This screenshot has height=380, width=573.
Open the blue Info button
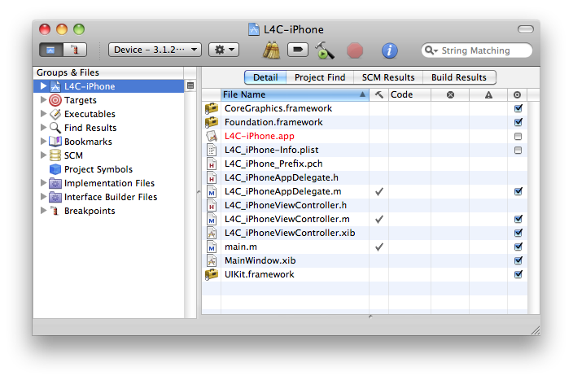click(x=390, y=50)
